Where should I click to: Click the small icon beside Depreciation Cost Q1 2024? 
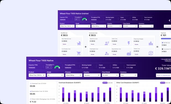tap(31, 91)
